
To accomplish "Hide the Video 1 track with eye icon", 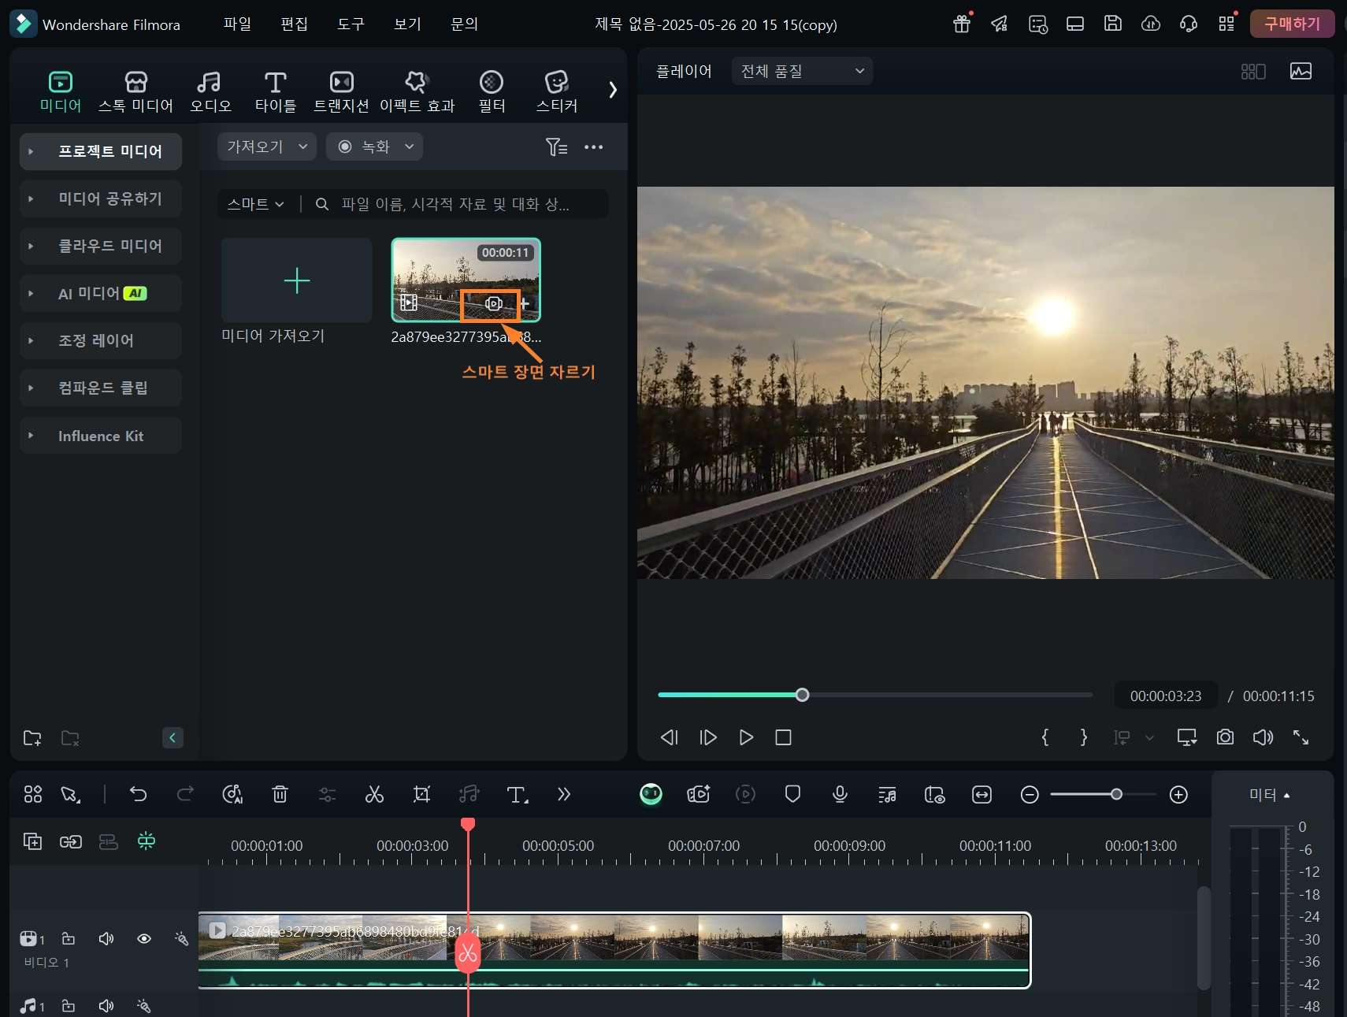I will pyautogui.click(x=144, y=938).
